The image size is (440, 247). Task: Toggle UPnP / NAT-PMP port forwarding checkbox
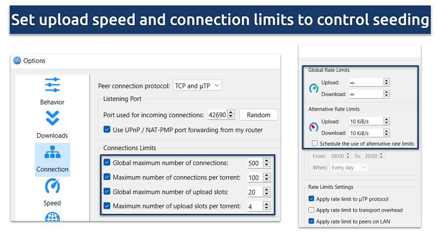pos(107,130)
